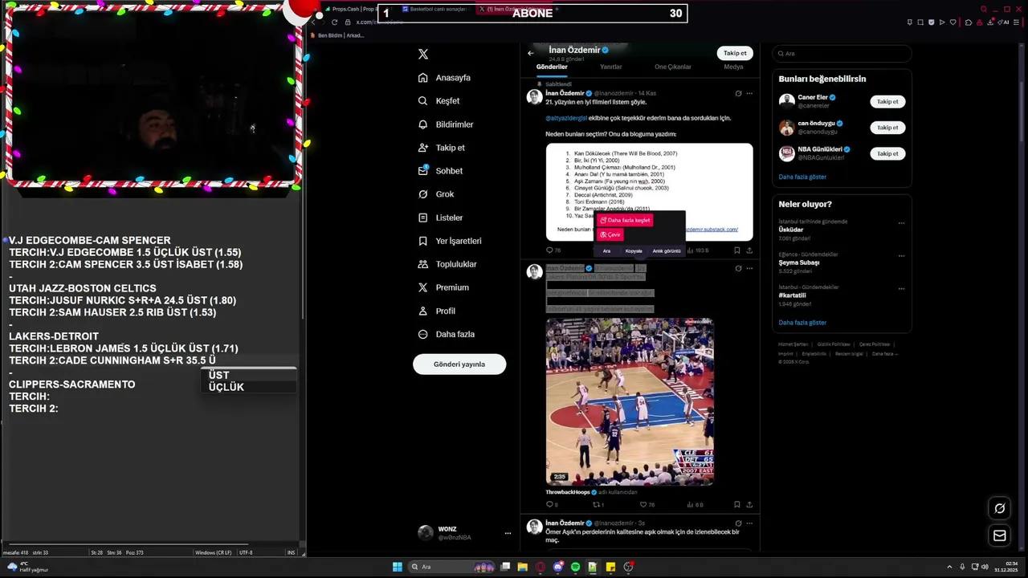Click Anlık görüntü in selection popup
This screenshot has width=1028, height=578.
667,251
